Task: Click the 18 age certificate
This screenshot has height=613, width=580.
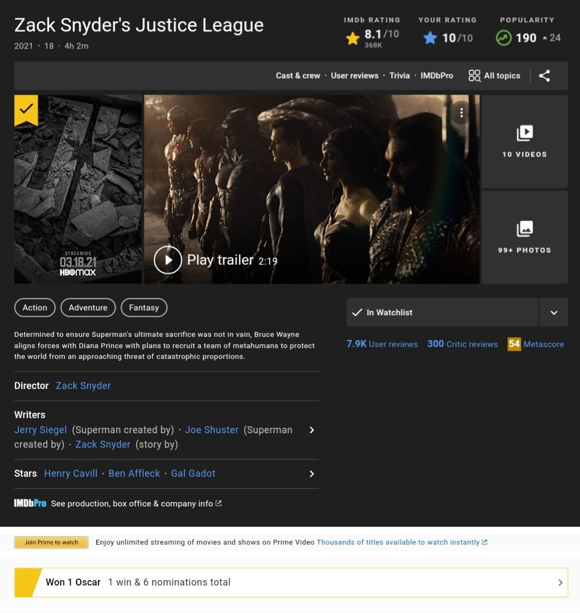Action: tap(49, 46)
